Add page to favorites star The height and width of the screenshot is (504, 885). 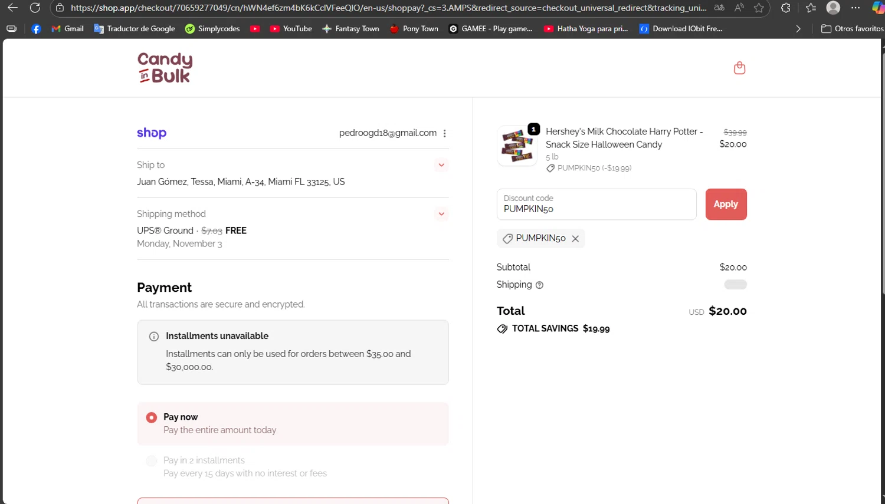click(x=759, y=8)
